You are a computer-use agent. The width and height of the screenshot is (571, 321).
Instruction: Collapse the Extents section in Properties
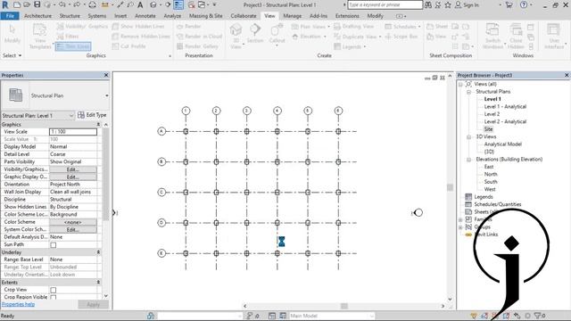[x=98, y=283]
